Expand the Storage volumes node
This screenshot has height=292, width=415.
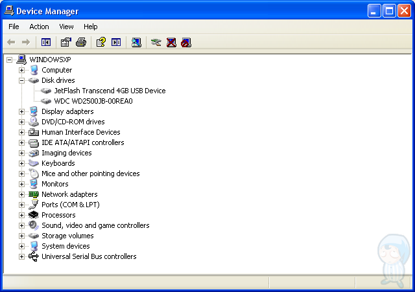pos(21,236)
